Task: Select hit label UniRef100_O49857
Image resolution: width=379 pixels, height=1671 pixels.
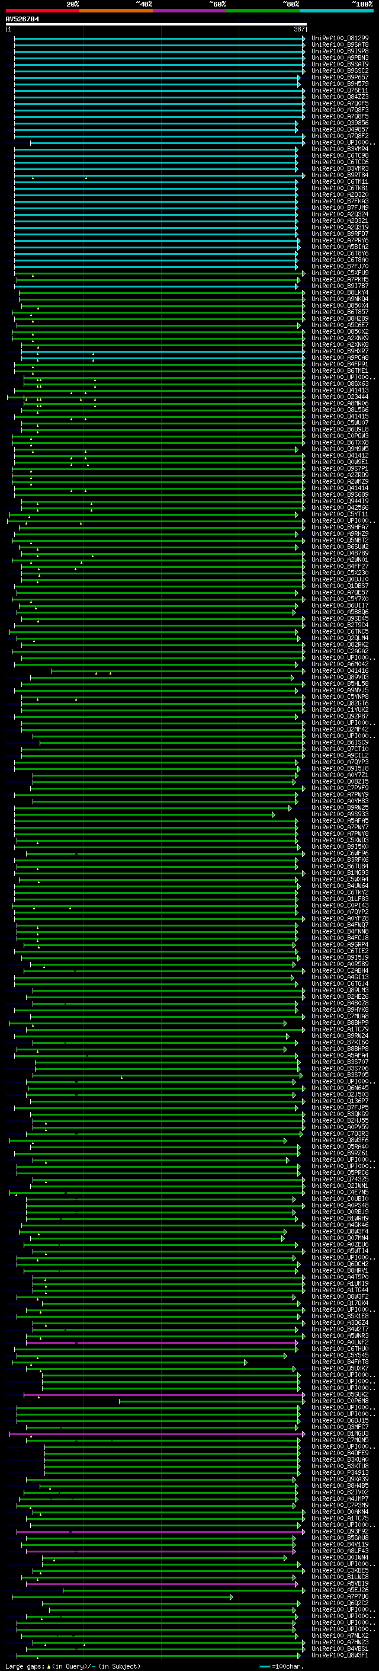Action: click(340, 129)
